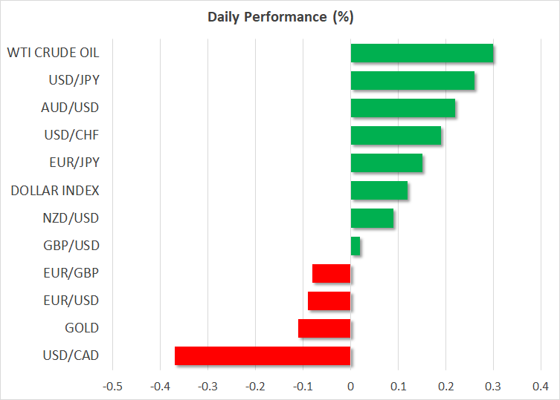Viewport: 560px width, 400px height.
Task: Select the red GOLD bar
Action: pos(324,328)
